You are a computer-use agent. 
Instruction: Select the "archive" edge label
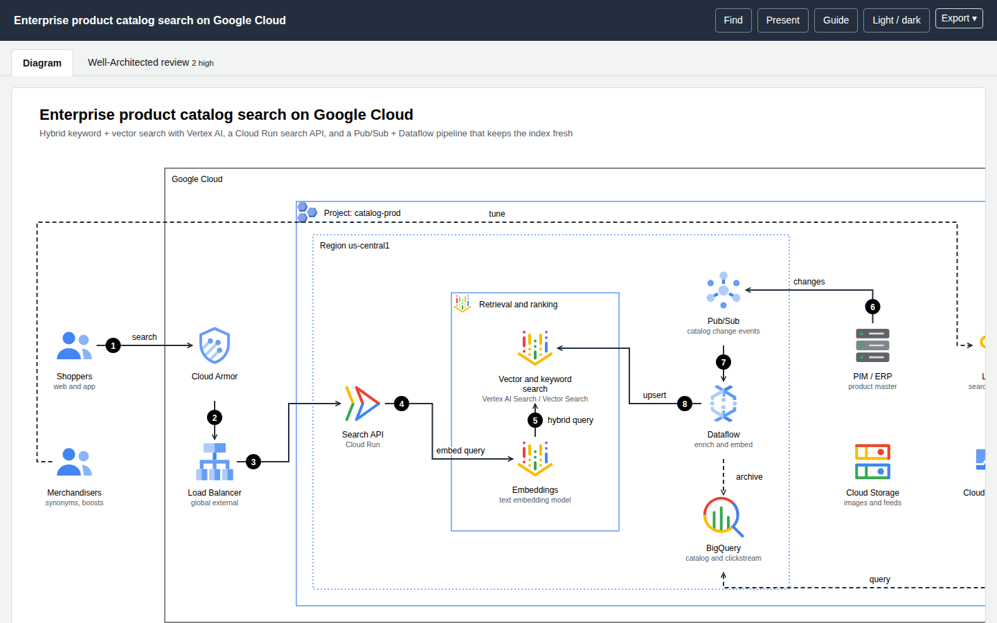pos(749,477)
